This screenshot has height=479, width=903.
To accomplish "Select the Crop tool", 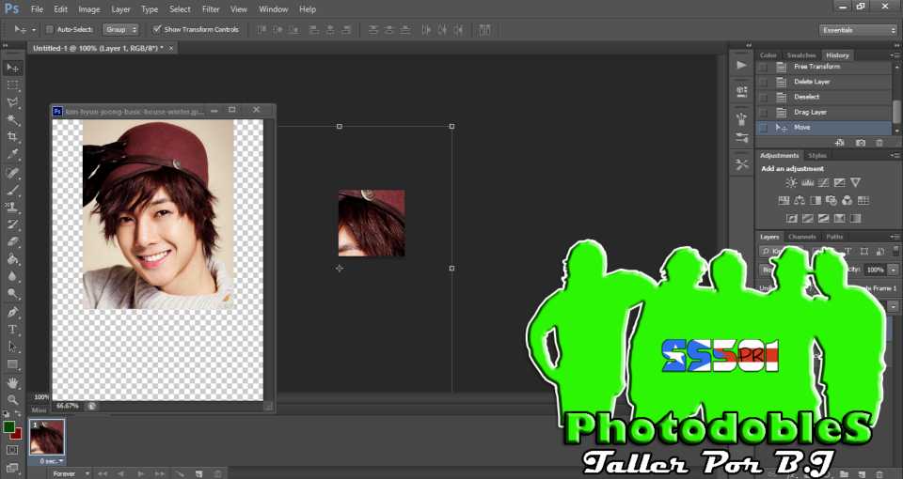I will [x=12, y=137].
